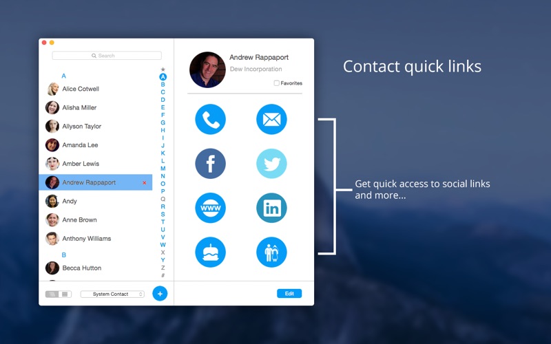This screenshot has height=344, width=551.
Task: Select Andy contact
Action: pos(96,201)
